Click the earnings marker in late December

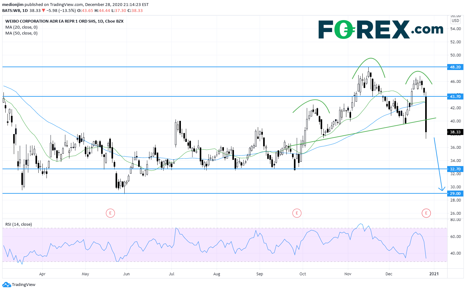(426, 213)
